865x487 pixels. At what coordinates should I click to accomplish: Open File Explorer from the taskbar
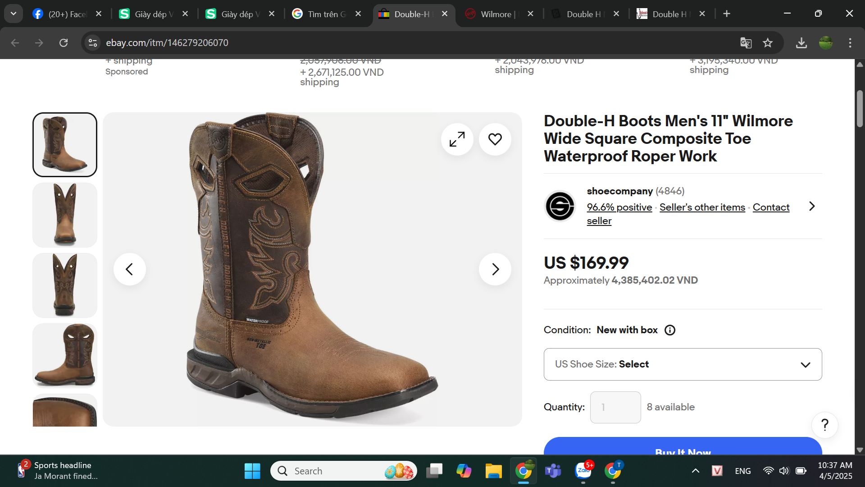tap(493, 471)
